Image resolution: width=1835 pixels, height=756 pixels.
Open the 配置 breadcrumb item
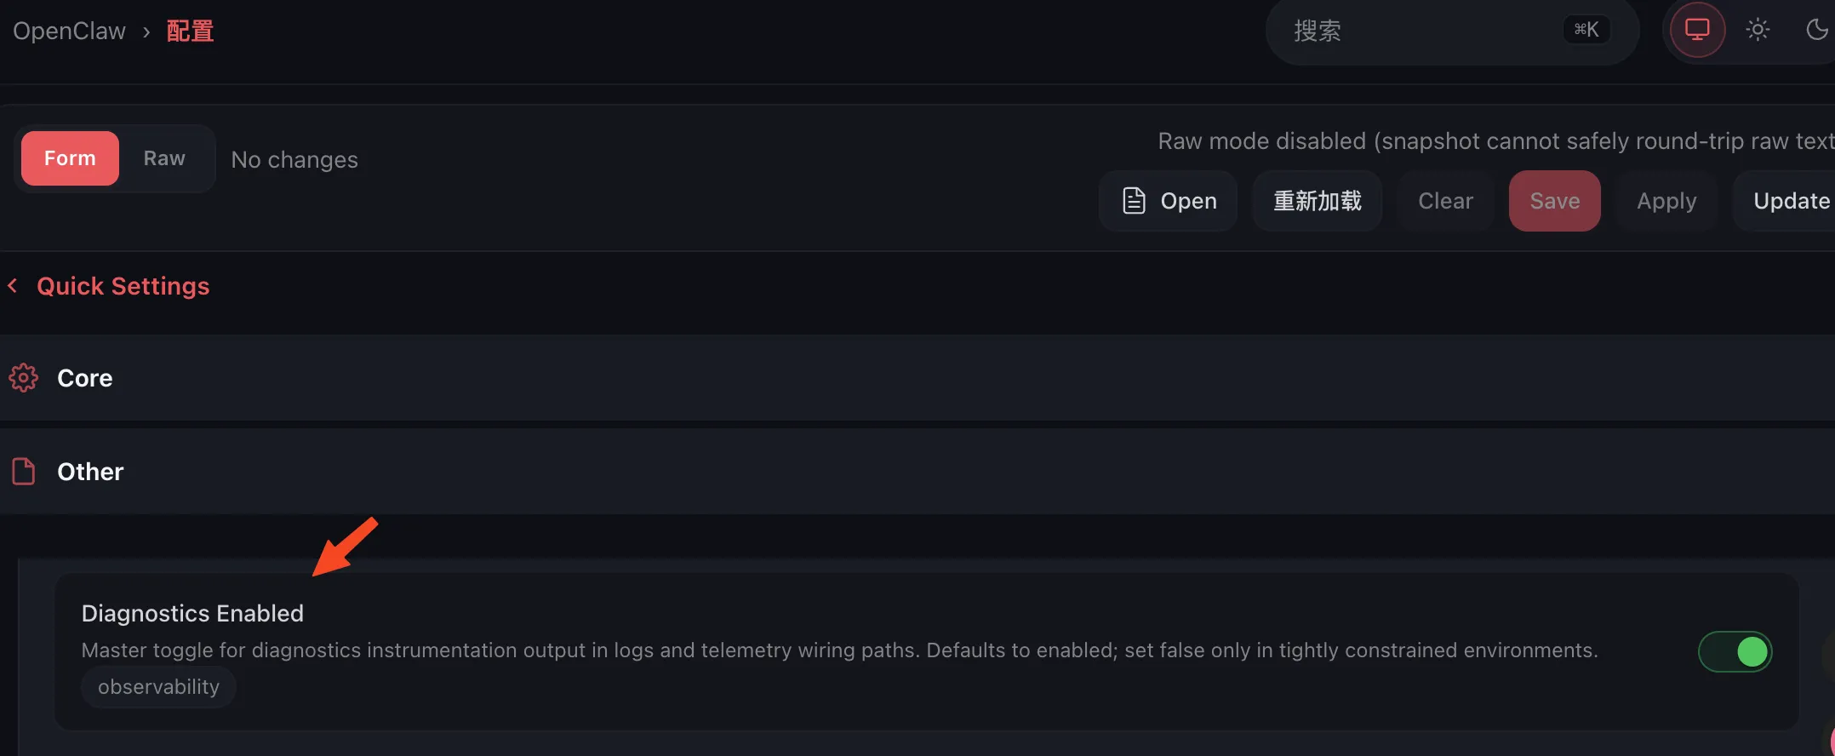[189, 30]
